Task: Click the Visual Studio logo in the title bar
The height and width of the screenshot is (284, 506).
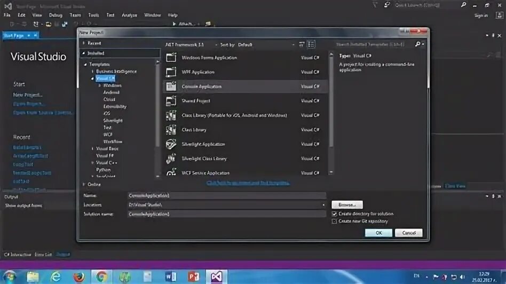Action: (x=8, y=6)
